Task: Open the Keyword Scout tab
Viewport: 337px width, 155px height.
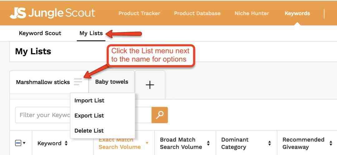Action: coord(40,33)
